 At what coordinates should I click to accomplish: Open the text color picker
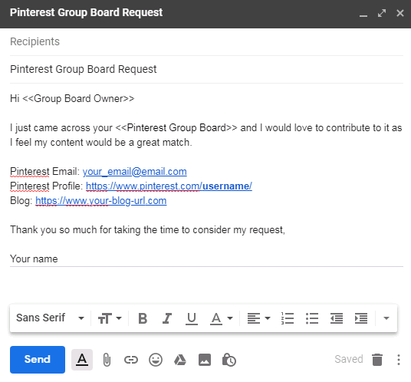(x=222, y=318)
